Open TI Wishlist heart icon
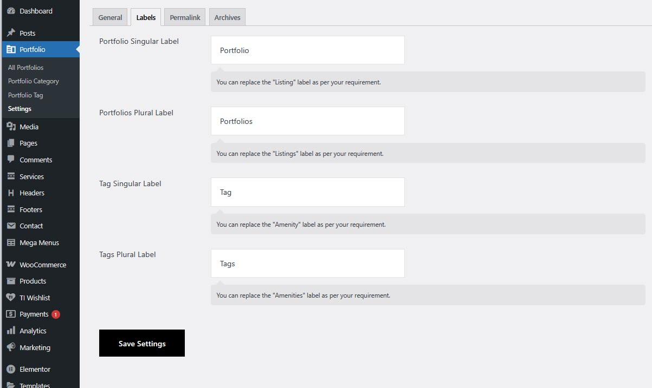Image resolution: width=652 pixels, height=388 pixels. (11, 298)
